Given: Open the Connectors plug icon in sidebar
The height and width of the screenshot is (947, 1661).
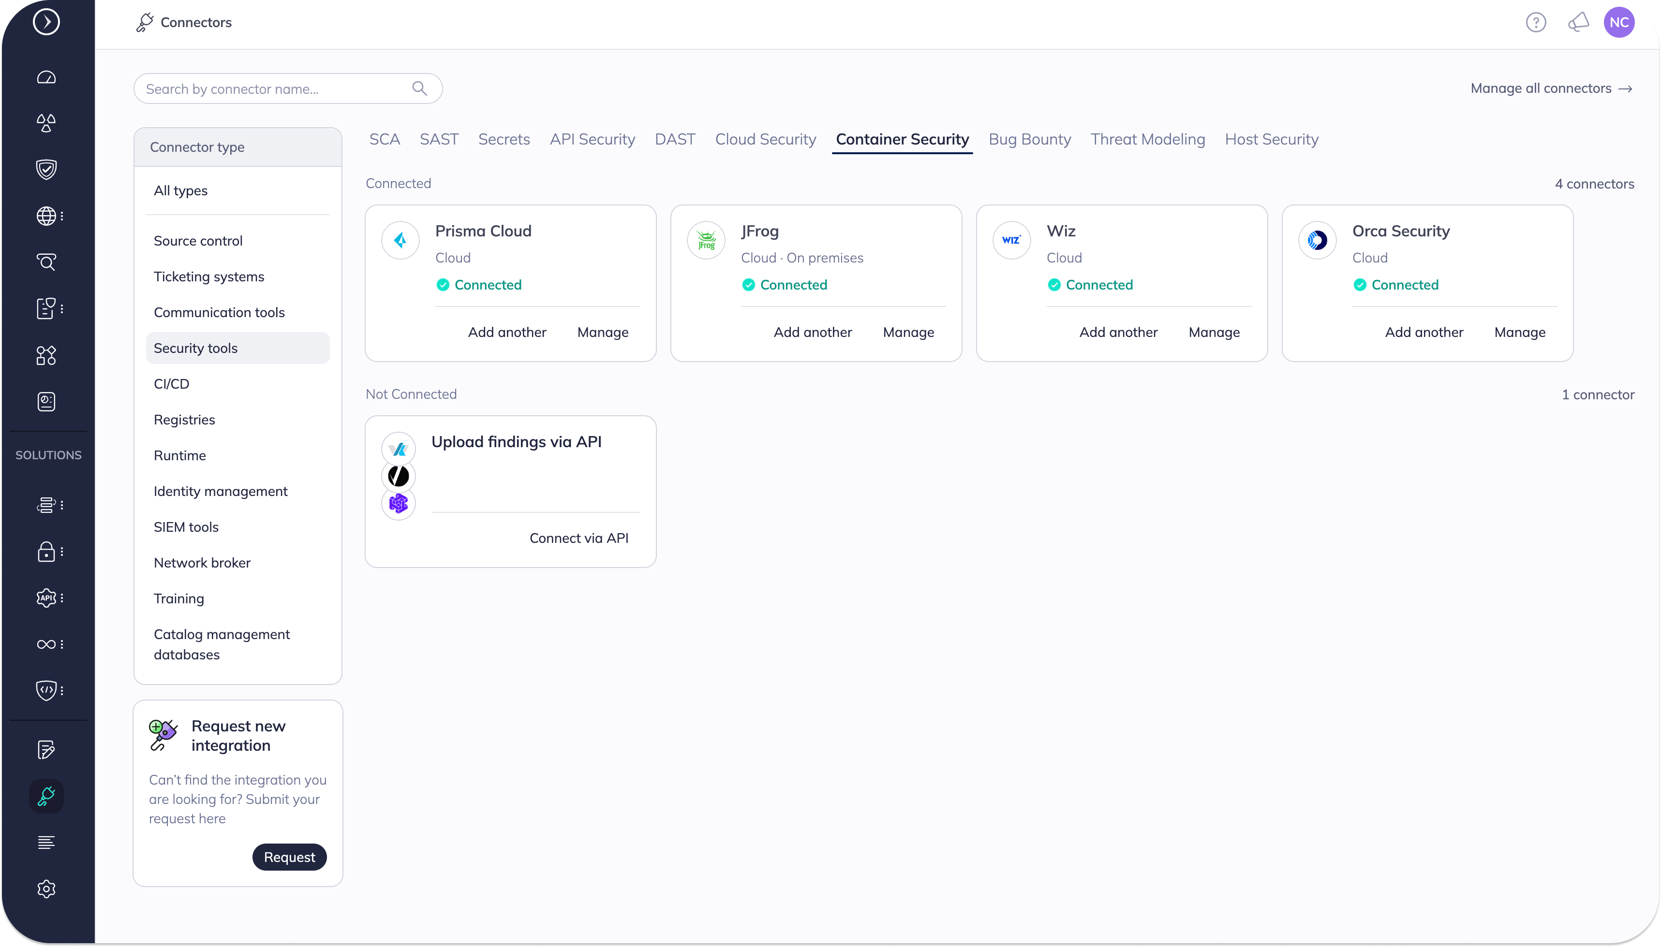Looking at the screenshot, I should 46,796.
